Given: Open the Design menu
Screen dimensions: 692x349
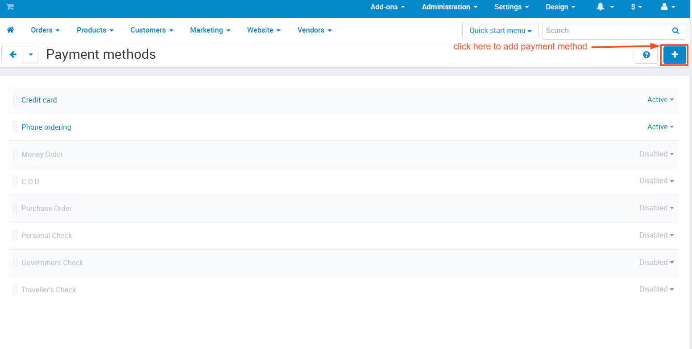Looking at the screenshot, I should (560, 7).
